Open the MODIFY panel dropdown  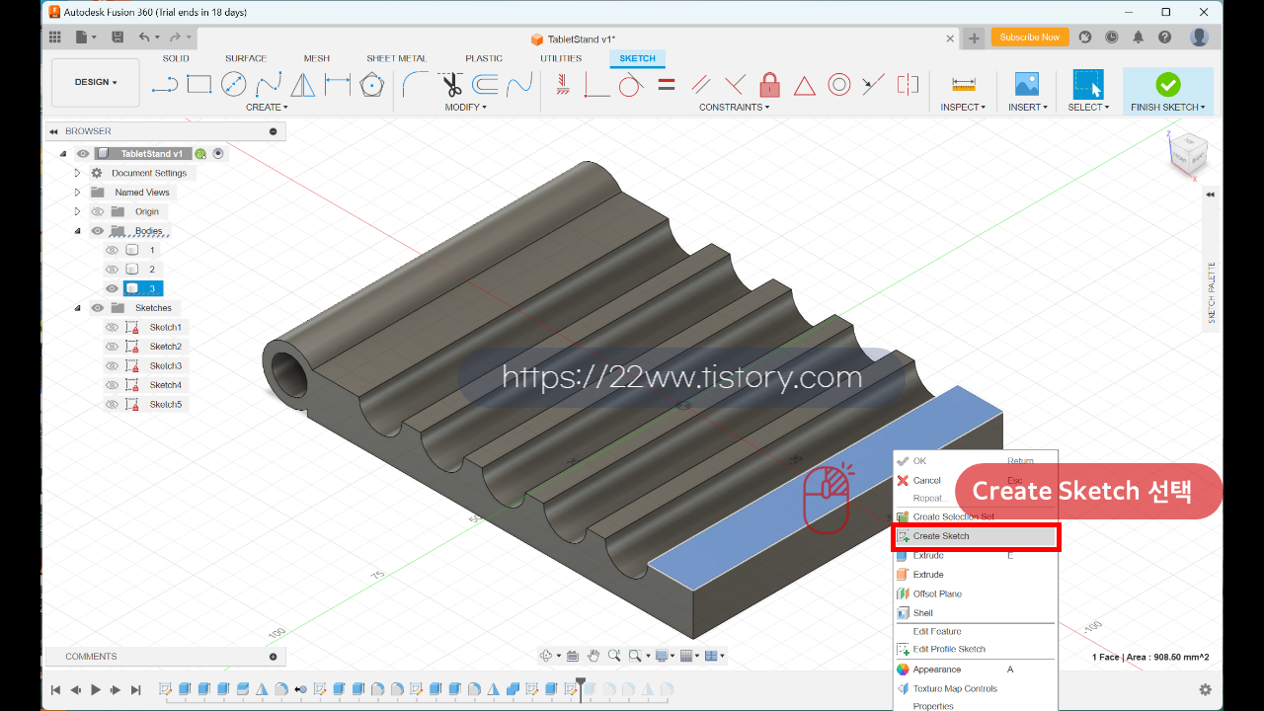[465, 107]
